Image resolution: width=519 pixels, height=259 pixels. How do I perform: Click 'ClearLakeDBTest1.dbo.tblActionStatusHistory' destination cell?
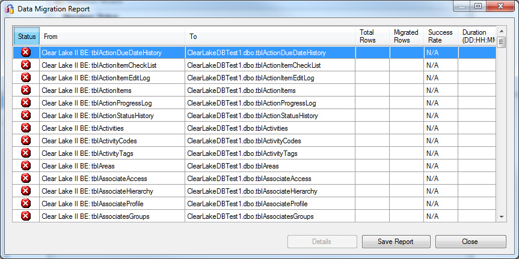point(270,115)
